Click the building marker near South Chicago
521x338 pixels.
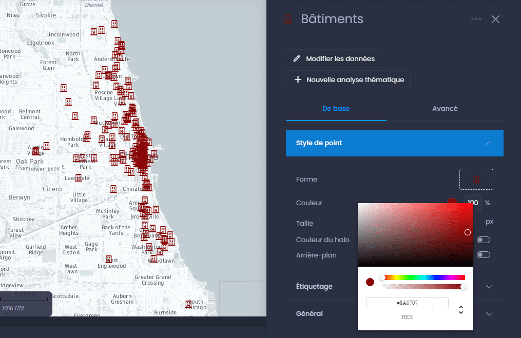tap(188, 304)
